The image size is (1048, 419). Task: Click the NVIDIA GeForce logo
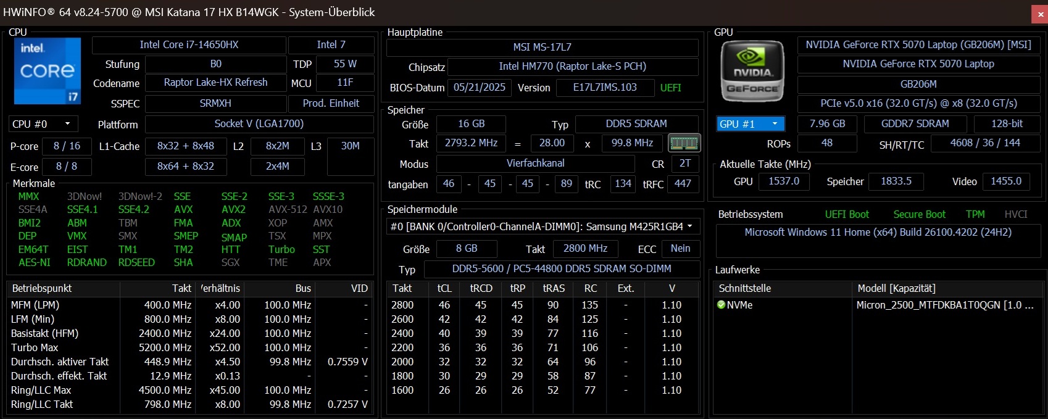[752, 72]
